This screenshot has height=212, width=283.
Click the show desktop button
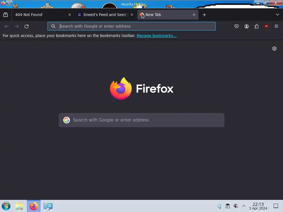click(x=276, y=206)
